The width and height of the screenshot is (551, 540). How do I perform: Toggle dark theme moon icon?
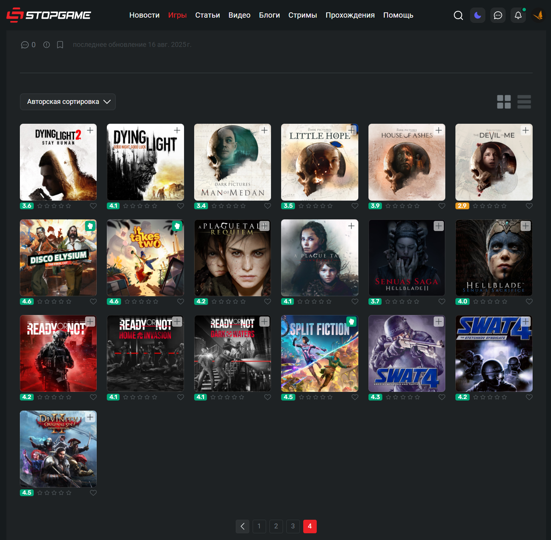click(478, 15)
